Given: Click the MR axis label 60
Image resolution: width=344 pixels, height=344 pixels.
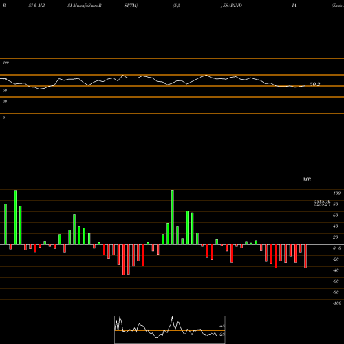Looking at the screenshot, I should click(335, 215).
